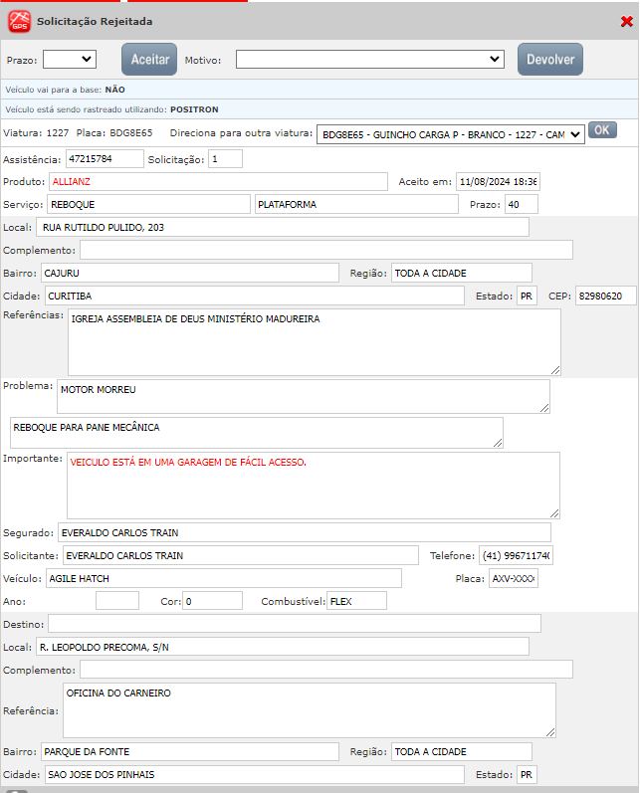Click the destination Estado PR field

pos(527,774)
